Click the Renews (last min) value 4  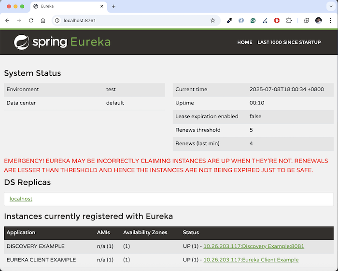pos(251,144)
